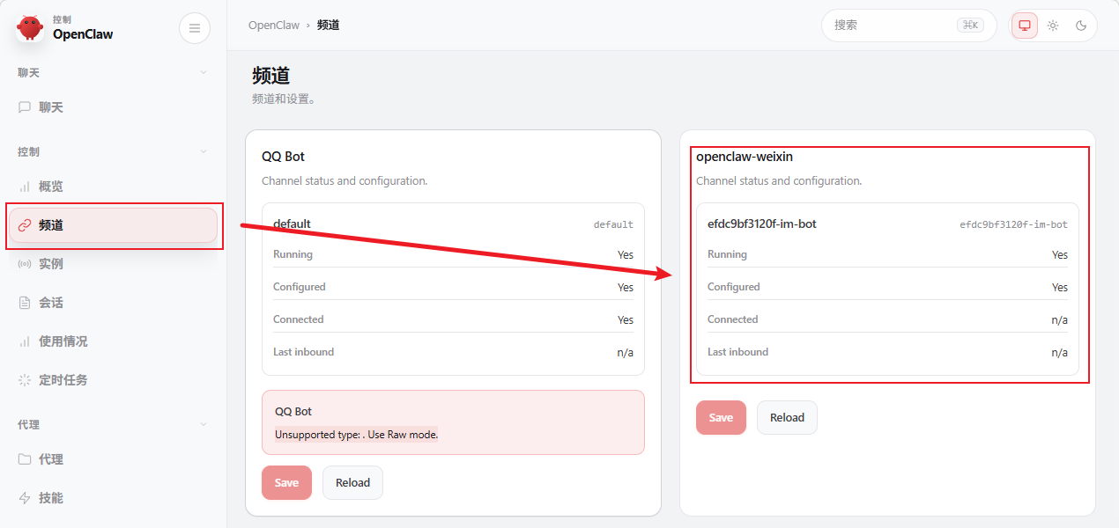Viewport: 1119px width, 528px height.
Task: Click the spinner icon beside 定时任务
Action: coord(25,380)
